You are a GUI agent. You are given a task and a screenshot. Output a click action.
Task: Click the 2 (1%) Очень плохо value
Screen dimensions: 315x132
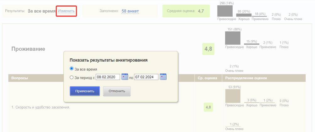(x=234, y=66)
